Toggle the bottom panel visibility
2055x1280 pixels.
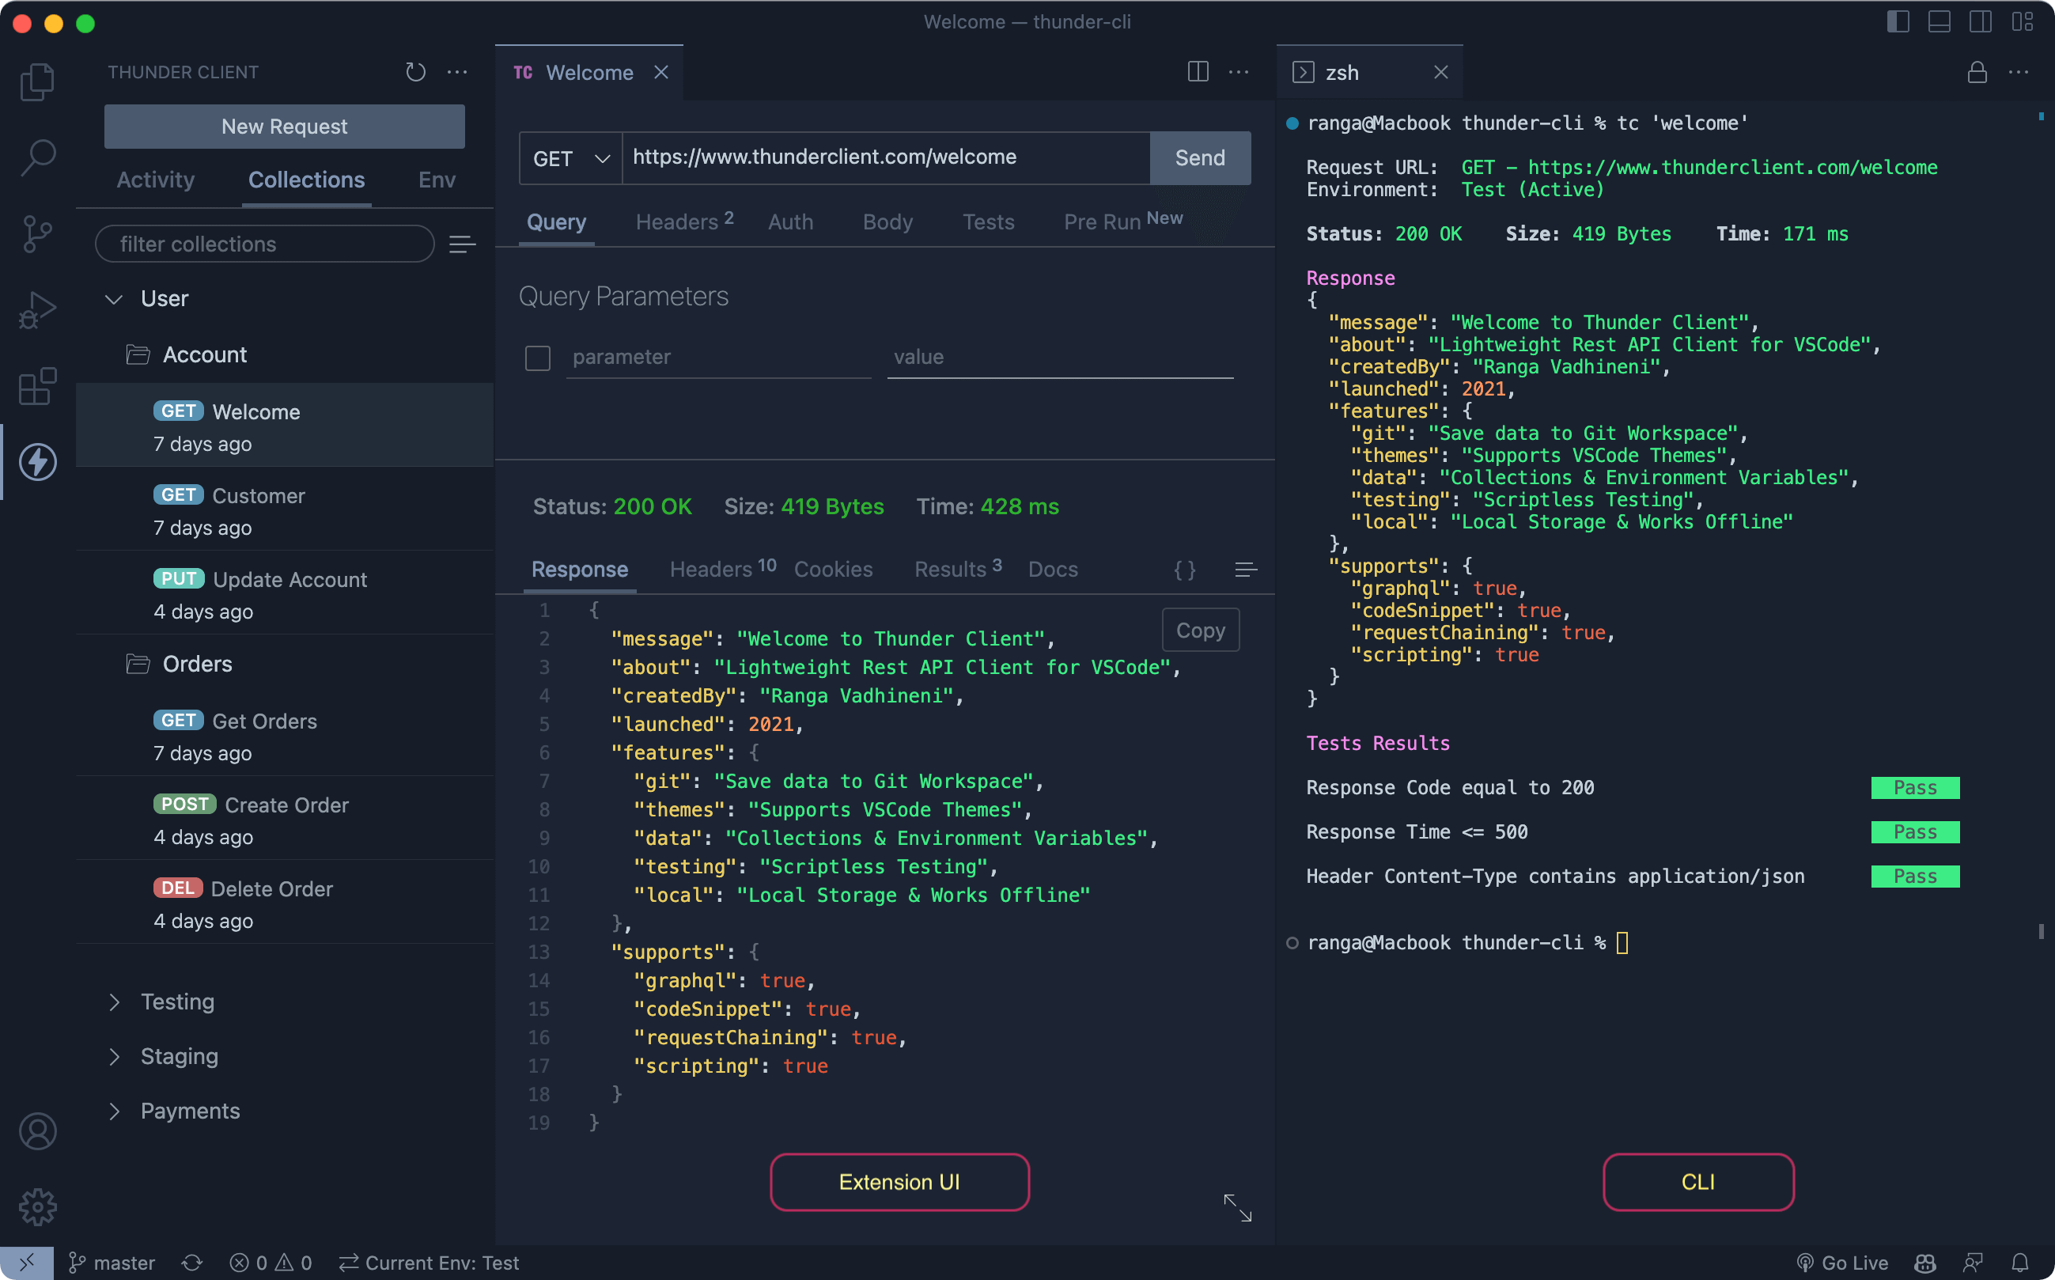click(x=1939, y=22)
